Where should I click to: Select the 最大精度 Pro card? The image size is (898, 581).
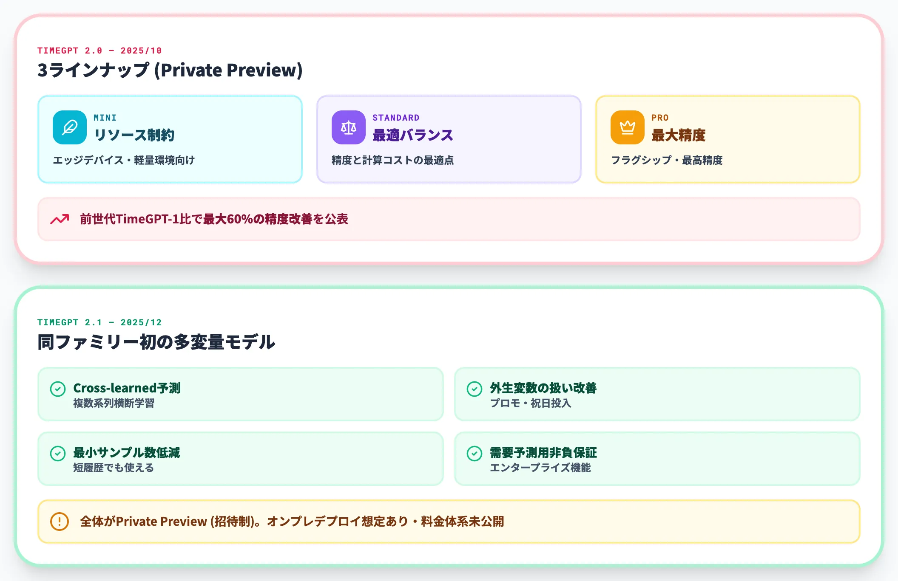[x=728, y=139]
